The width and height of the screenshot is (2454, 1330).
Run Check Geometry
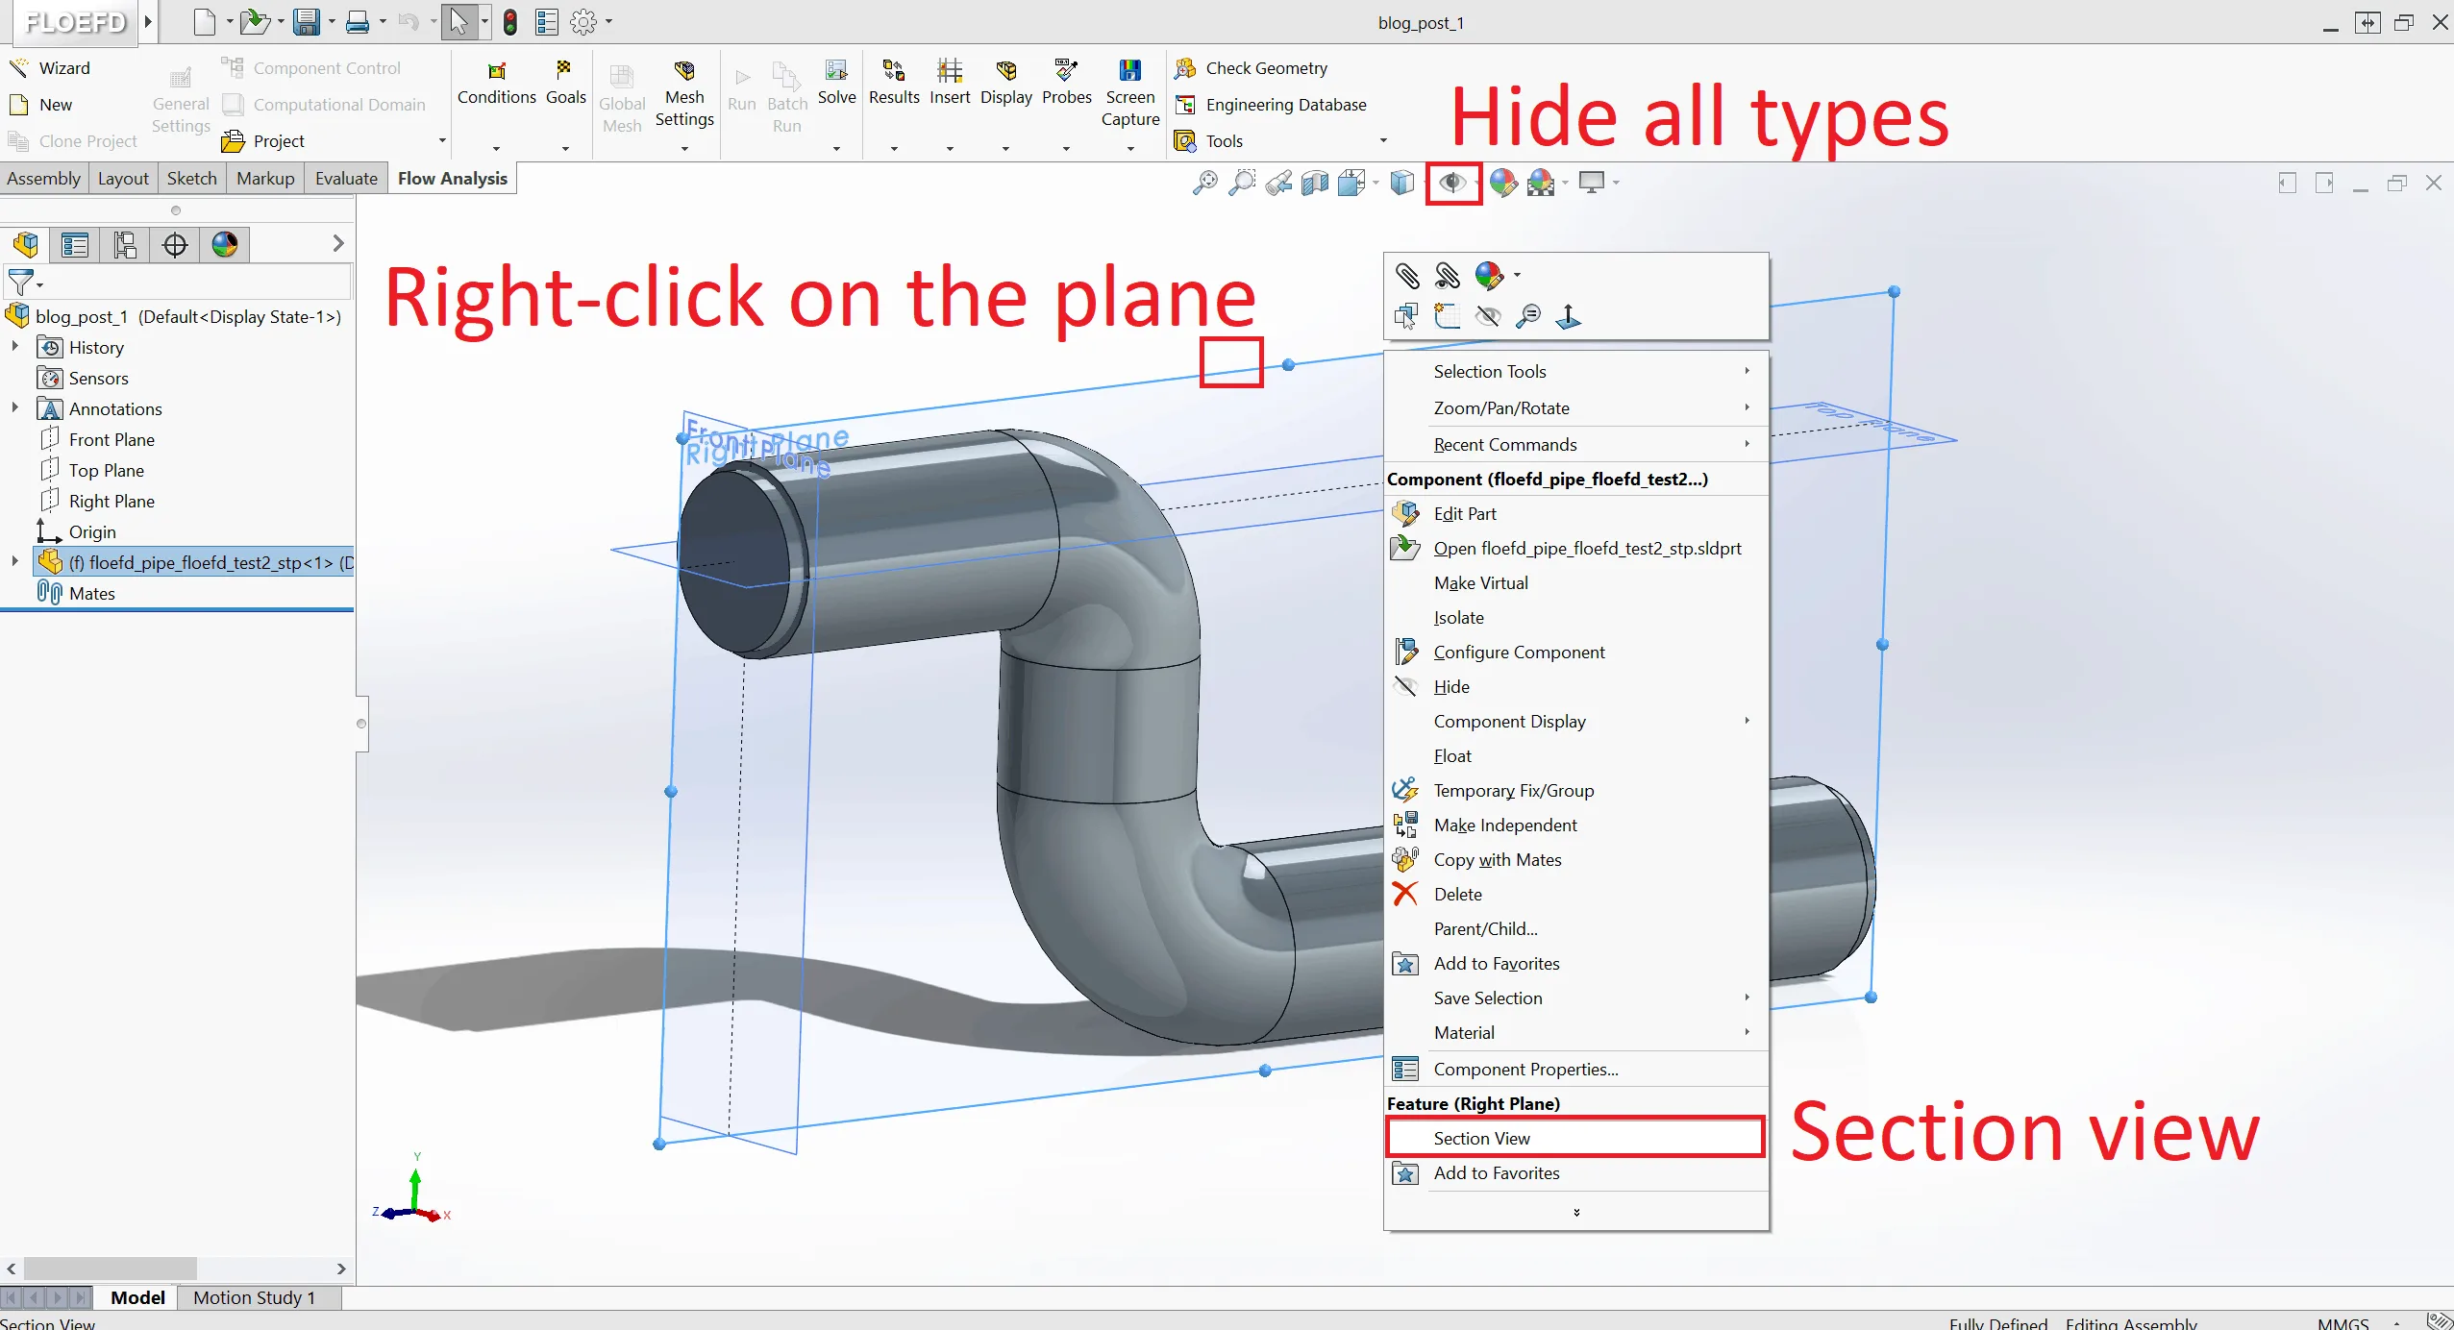pos(1252,68)
